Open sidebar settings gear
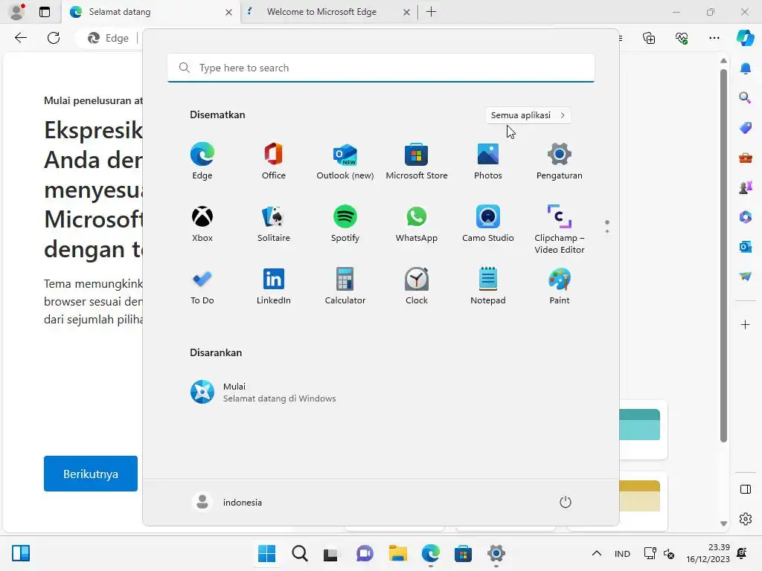The width and height of the screenshot is (762, 571). (x=746, y=519)
